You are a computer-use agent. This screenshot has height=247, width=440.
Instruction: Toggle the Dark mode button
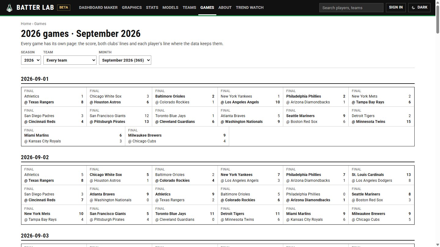tap(419, 8)
